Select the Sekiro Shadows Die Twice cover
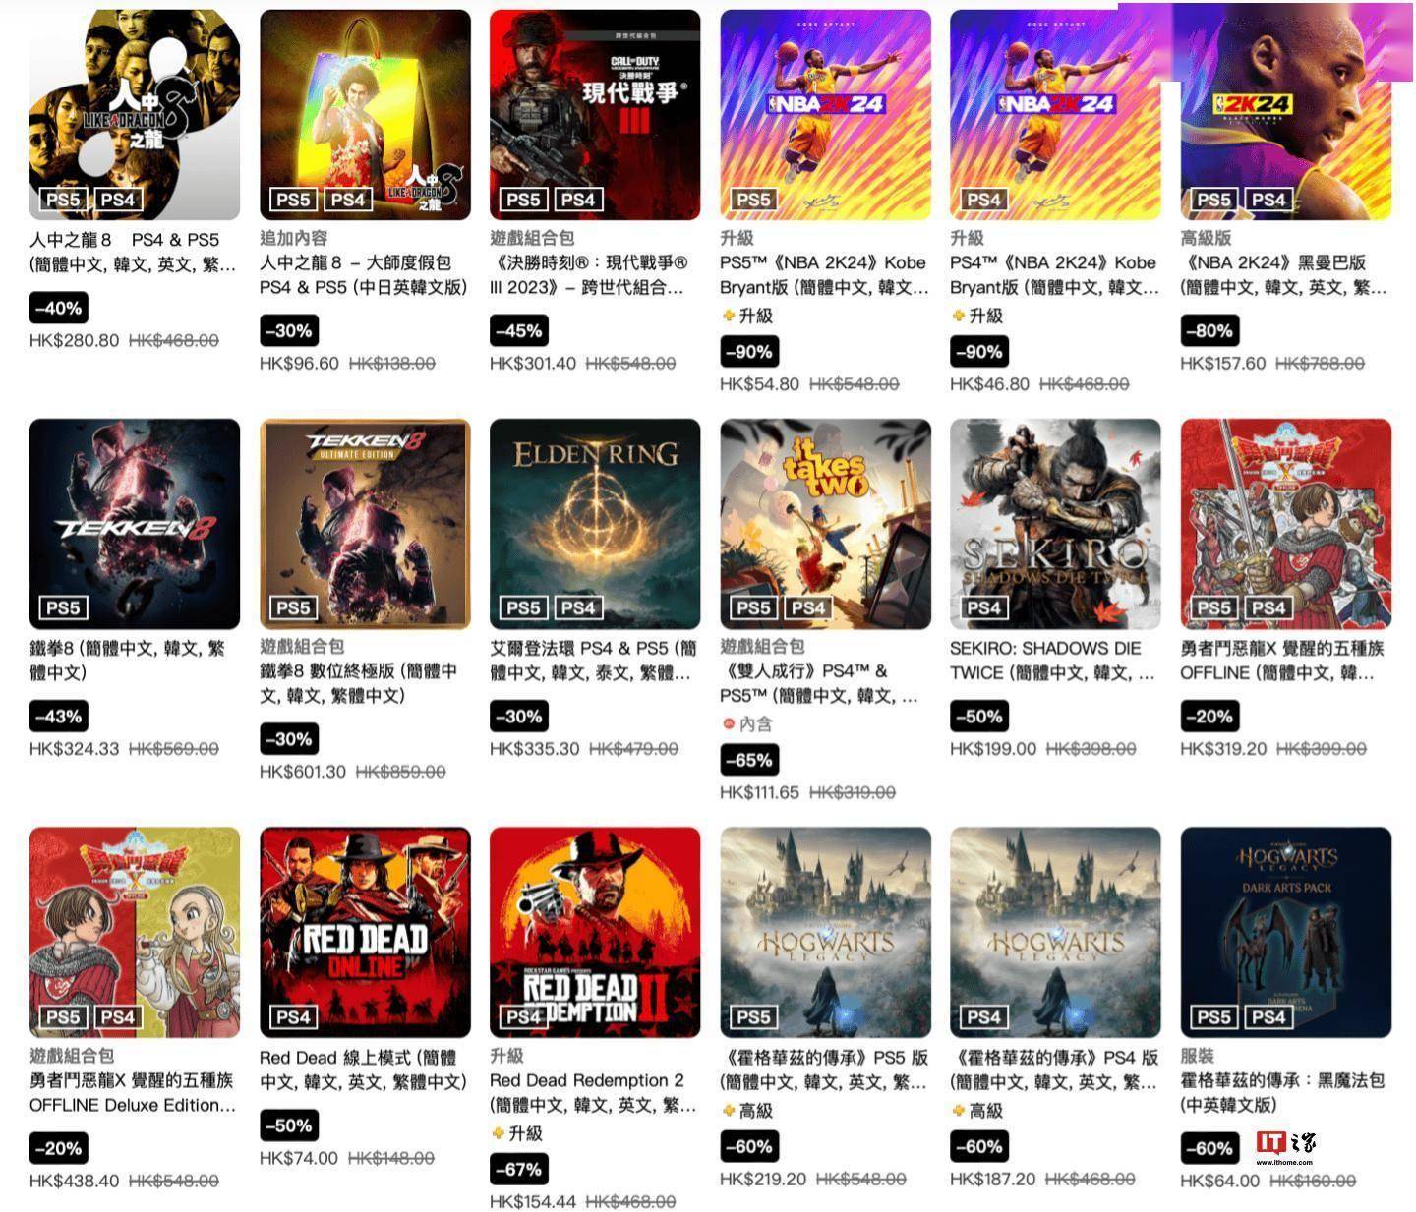This screenshot has width=1416, height=1212. pos(1055,524)
